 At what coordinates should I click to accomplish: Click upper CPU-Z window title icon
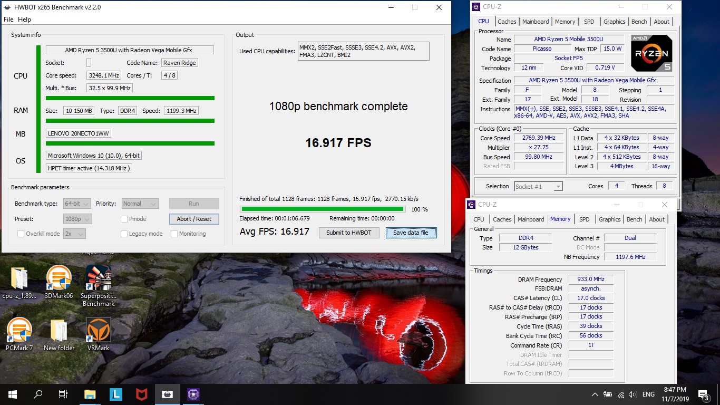(476, 7)
